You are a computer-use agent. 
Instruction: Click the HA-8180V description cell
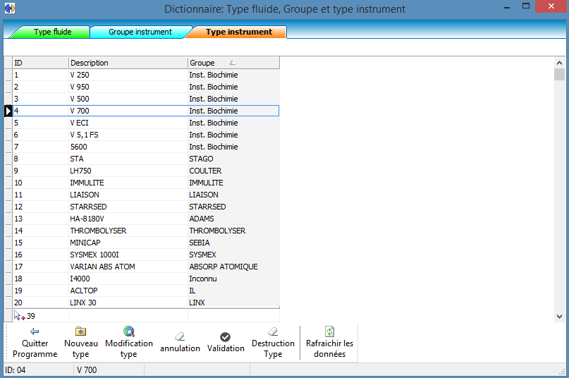click(128, 219)
